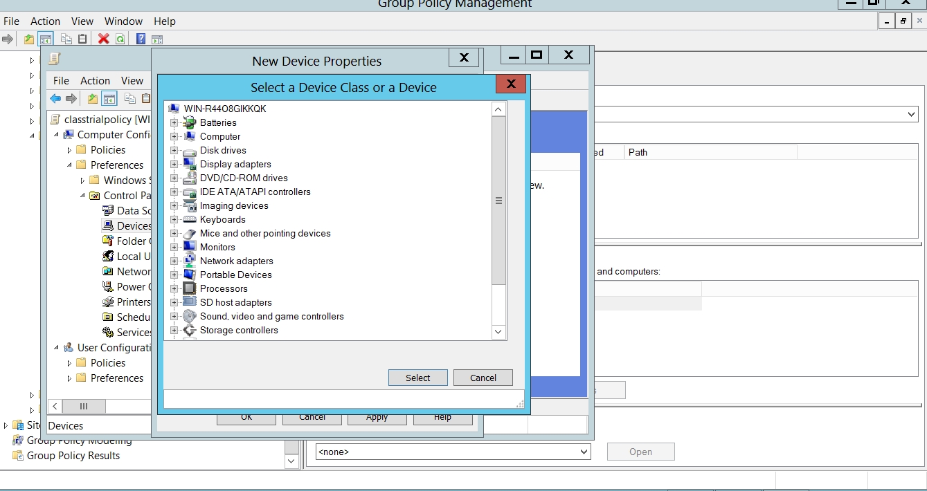Screen dimensions: 927x491
Task: Expand the Imaging devices node
Action: (174, 205)
